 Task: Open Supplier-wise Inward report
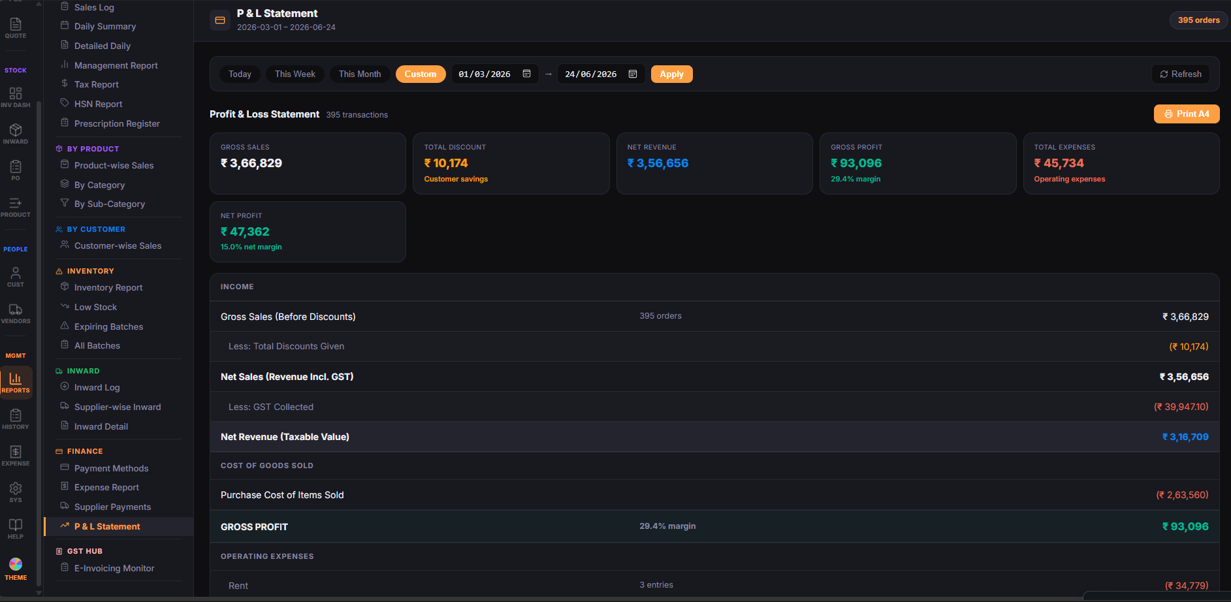coord(118,407)
